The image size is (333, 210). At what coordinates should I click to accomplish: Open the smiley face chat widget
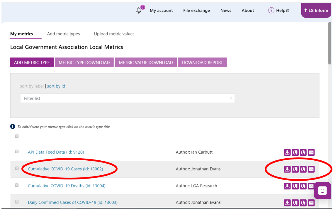tap(322, 190)
